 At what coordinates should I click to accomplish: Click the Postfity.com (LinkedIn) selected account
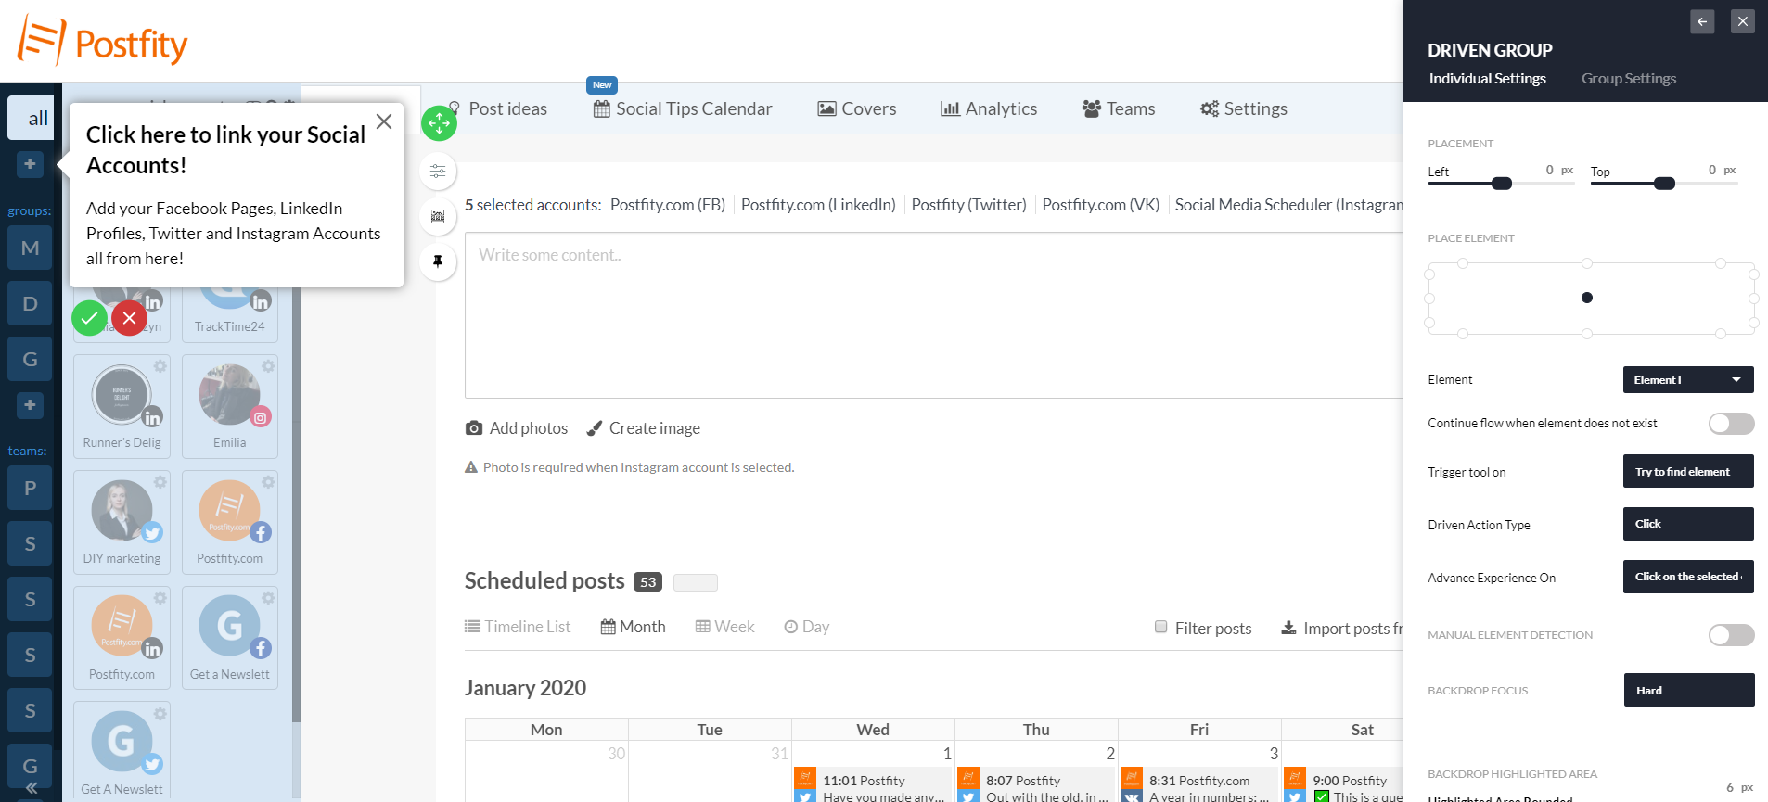[x=818, y=205]
